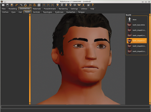The image size is (151, 112).
Task: Select the Teeth sub-tab
Action: coord(27,12)
